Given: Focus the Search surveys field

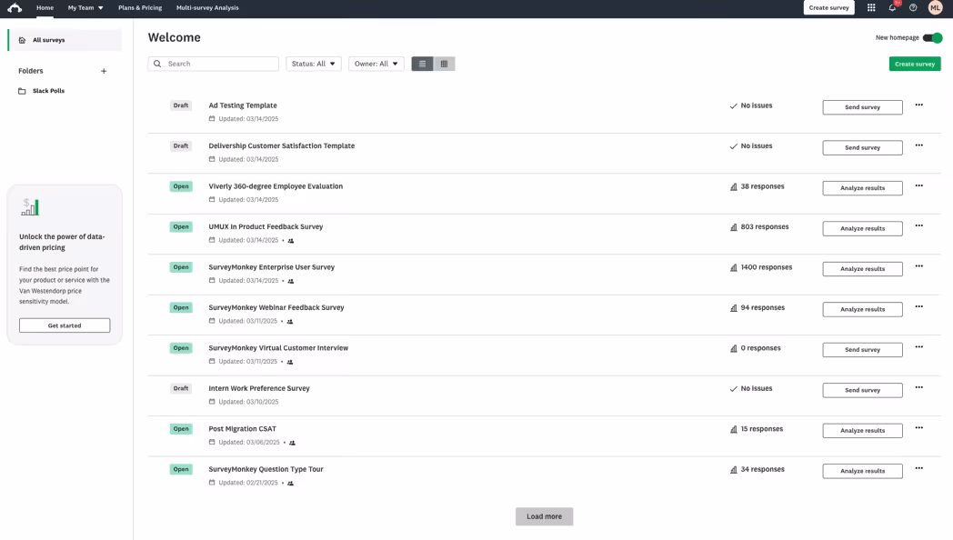Looking at the screenshot, I should tap(214, 64).
